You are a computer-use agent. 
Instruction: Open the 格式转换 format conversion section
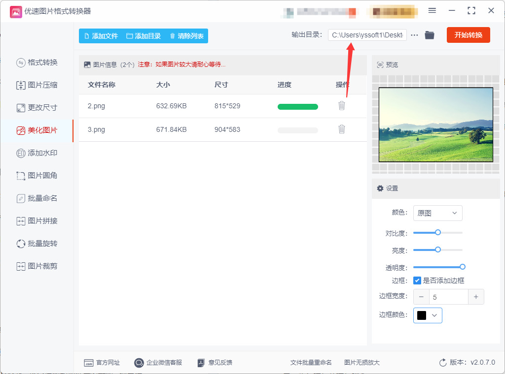36,62
